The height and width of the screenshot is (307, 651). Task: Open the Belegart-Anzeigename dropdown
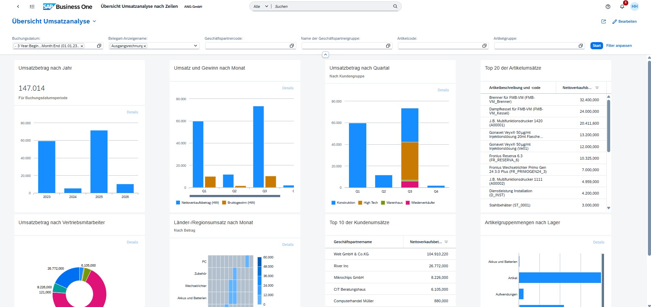coord(196,46)
